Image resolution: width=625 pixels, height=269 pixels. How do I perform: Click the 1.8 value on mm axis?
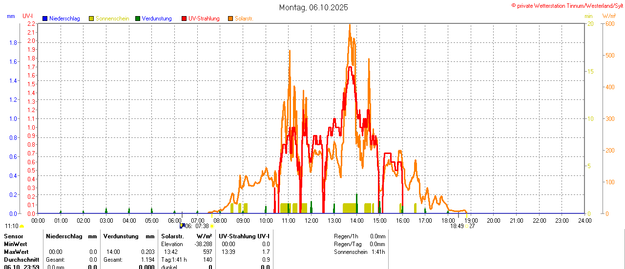point(13,42)
